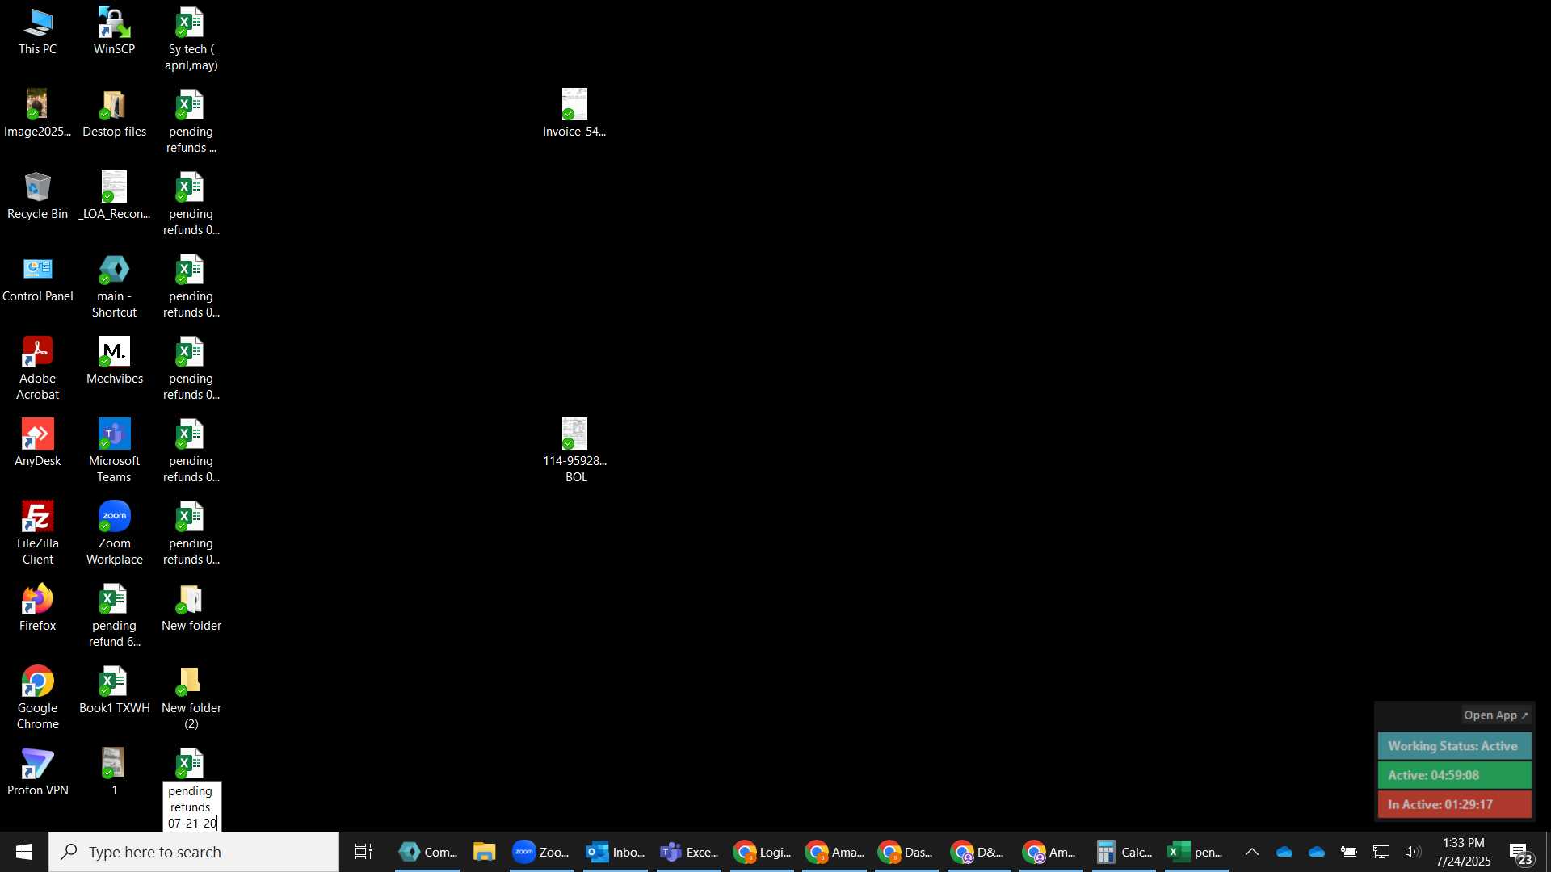Select AnyDesk desktop shortcut

point(37,443)
